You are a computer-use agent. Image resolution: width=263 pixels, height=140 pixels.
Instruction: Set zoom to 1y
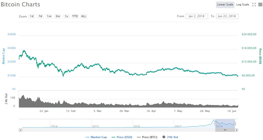67,16
